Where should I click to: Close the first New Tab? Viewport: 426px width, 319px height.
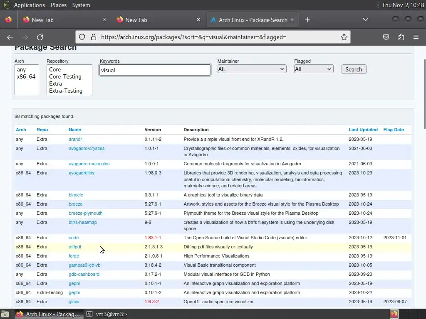105,20
